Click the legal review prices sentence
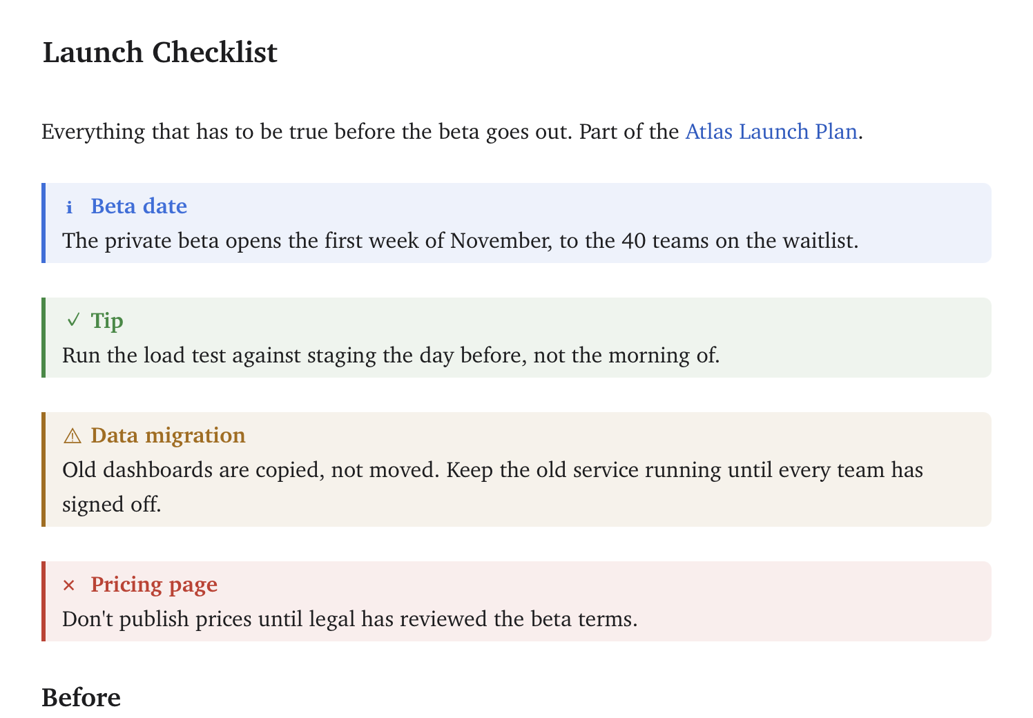Screen dimensions: 1033x718 tap(349, 619)
